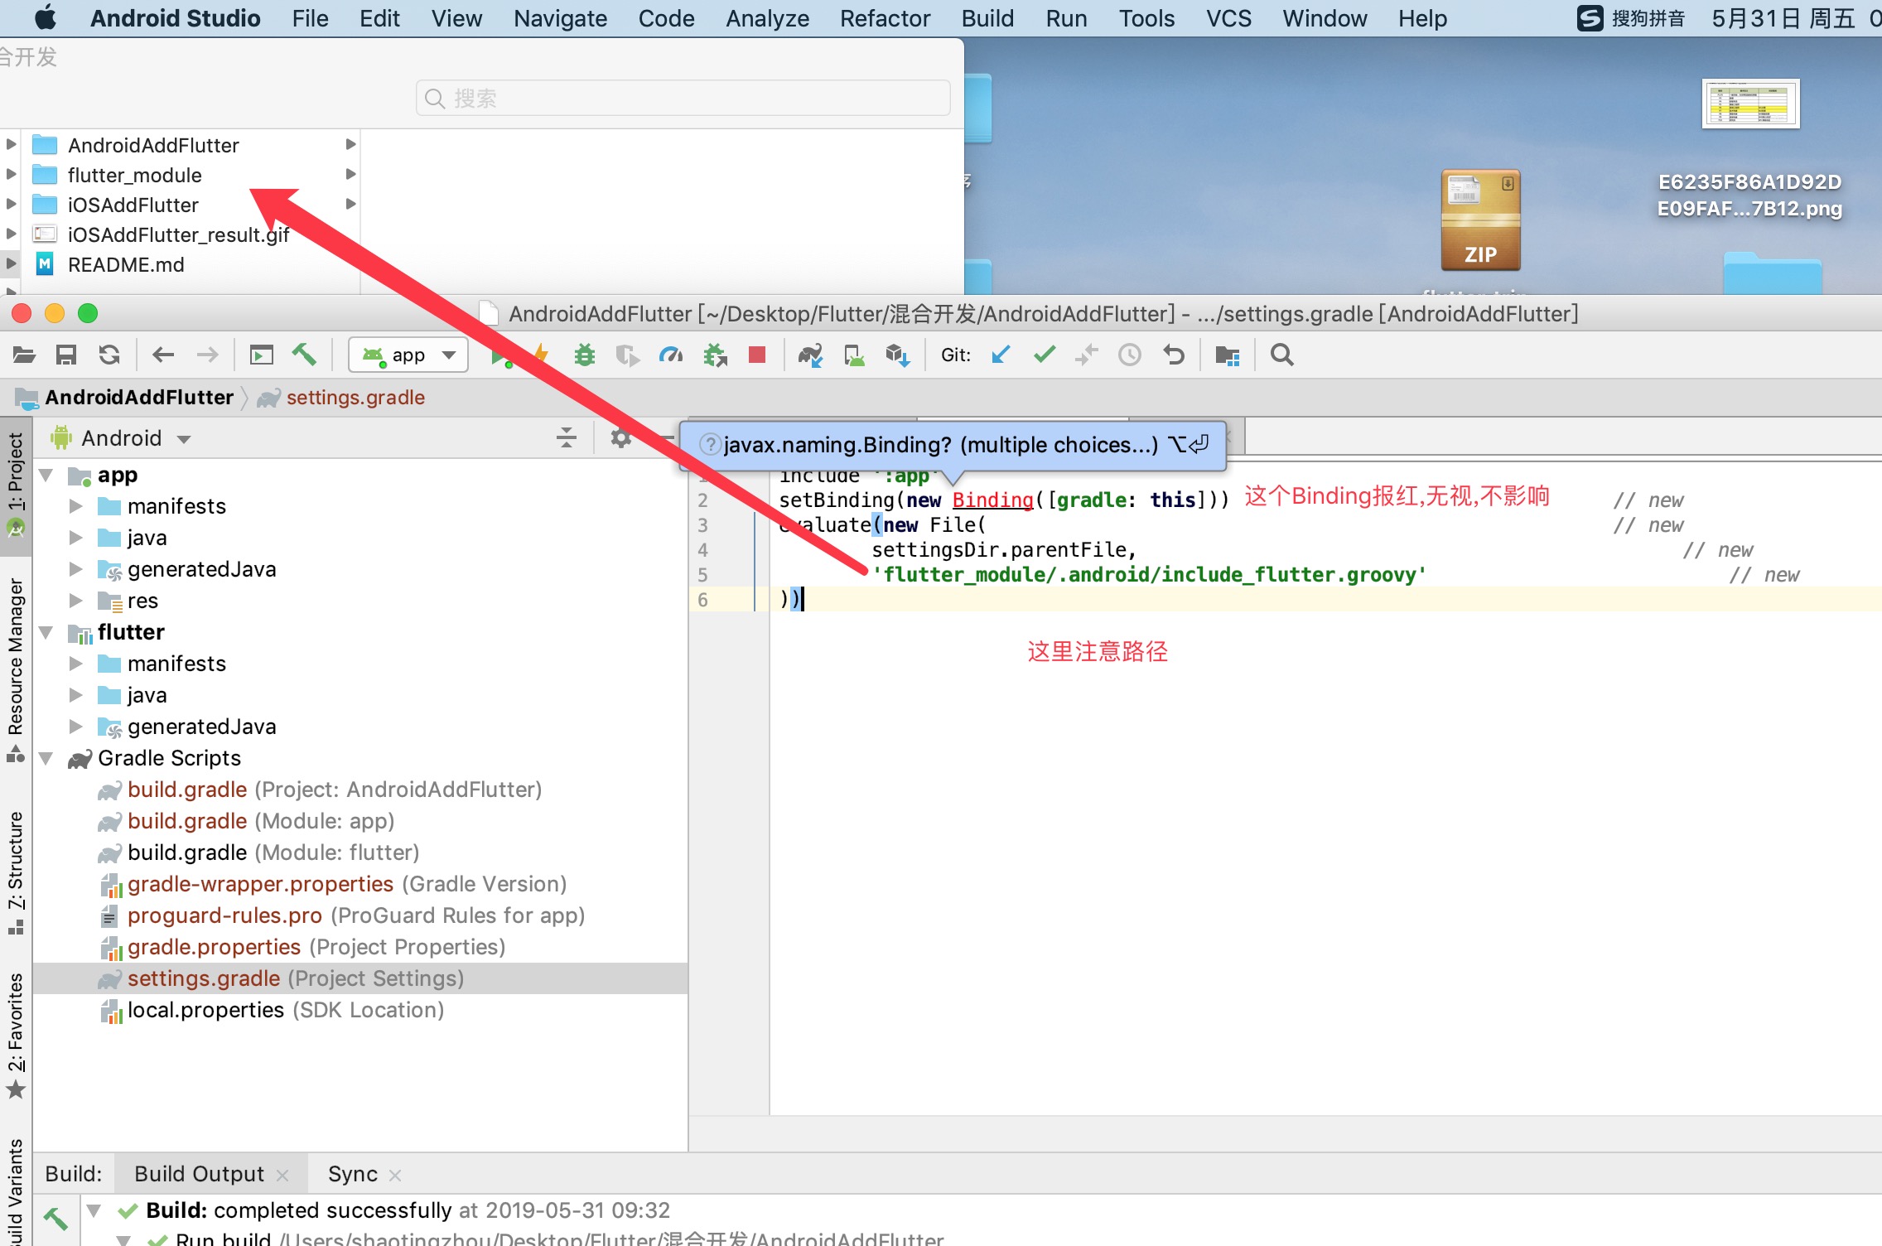Image resolution: width=1882 pixels, height=1246 pixels.
Task: Close the Sync tab
Action: pos(395,1175)
